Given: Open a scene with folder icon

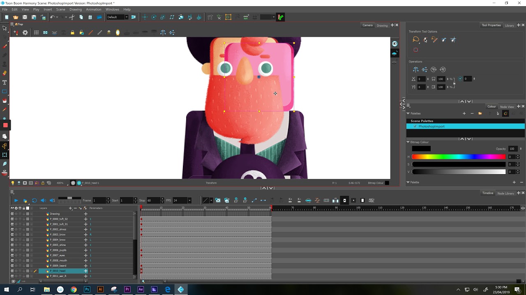Looking at the screenshot, I should coord(16,17).
